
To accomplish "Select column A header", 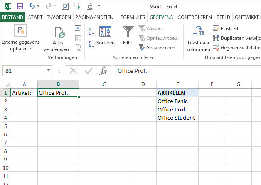I will coord(24,84).
